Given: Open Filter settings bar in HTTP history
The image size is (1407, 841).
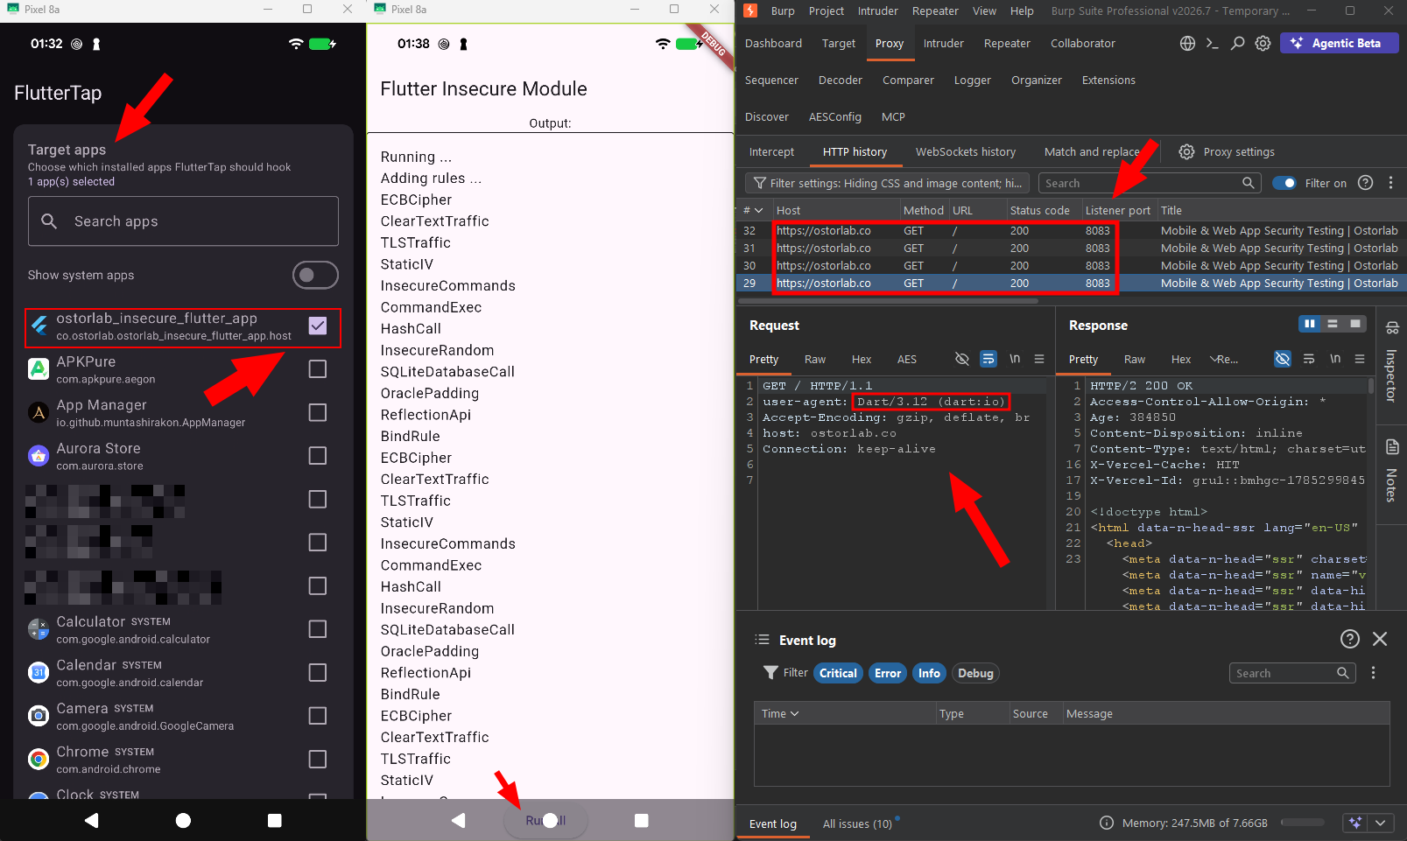Looking at the screenshot, I should [889, 183].
